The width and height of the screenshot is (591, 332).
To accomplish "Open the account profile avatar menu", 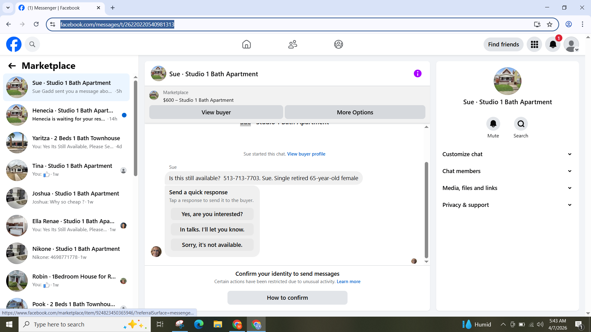I will [x=571, y=44].
